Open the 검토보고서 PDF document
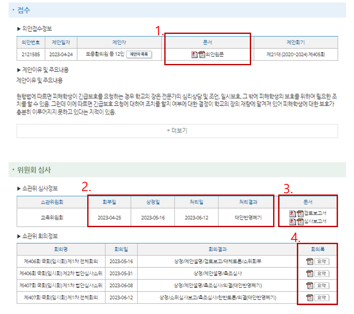Viewport: 354px width, 314px height. [299, 214]
